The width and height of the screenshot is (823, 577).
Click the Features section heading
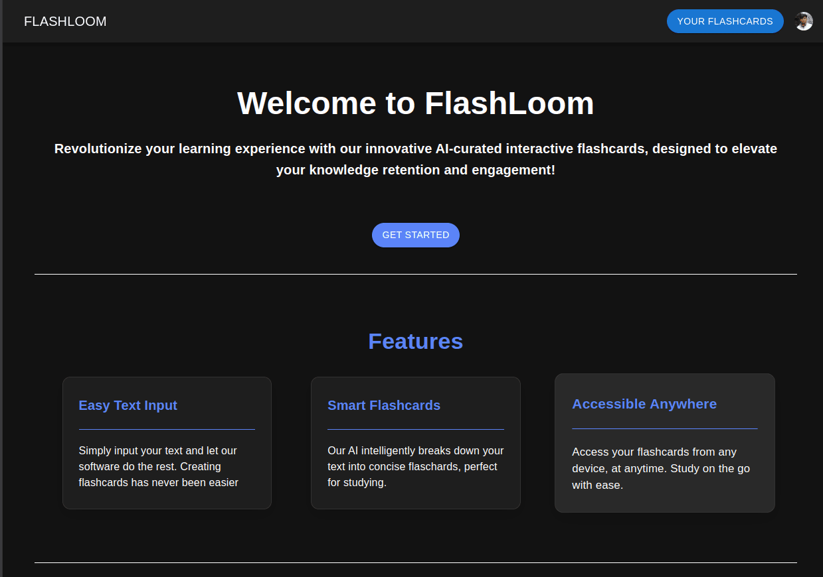pyautogui.click(x=416, y=341)
